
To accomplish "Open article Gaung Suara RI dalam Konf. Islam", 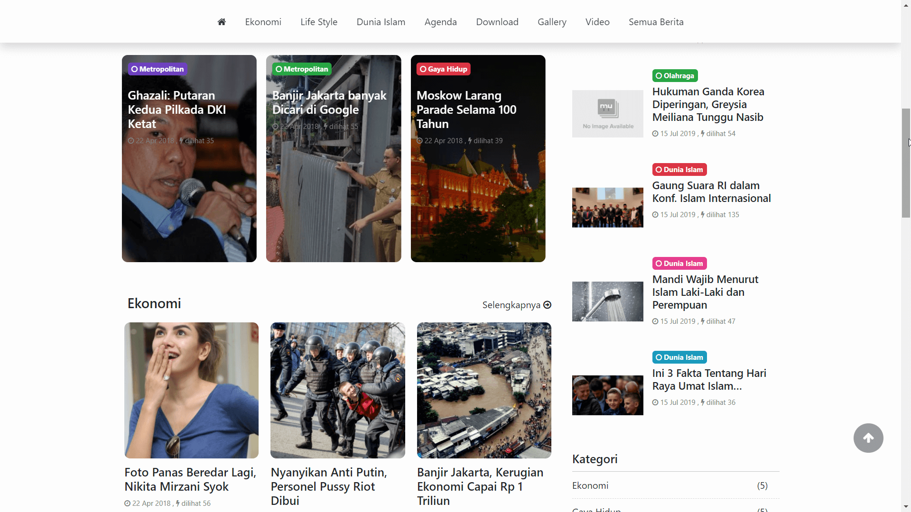I will tap(711, 192).
